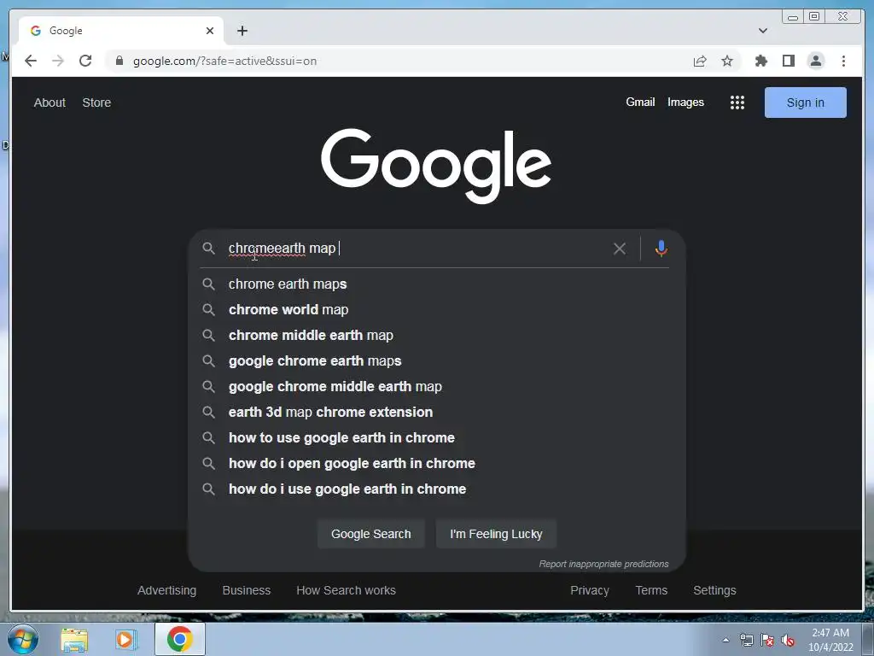Open the Chrome profile avatar

tap(815, 61)
